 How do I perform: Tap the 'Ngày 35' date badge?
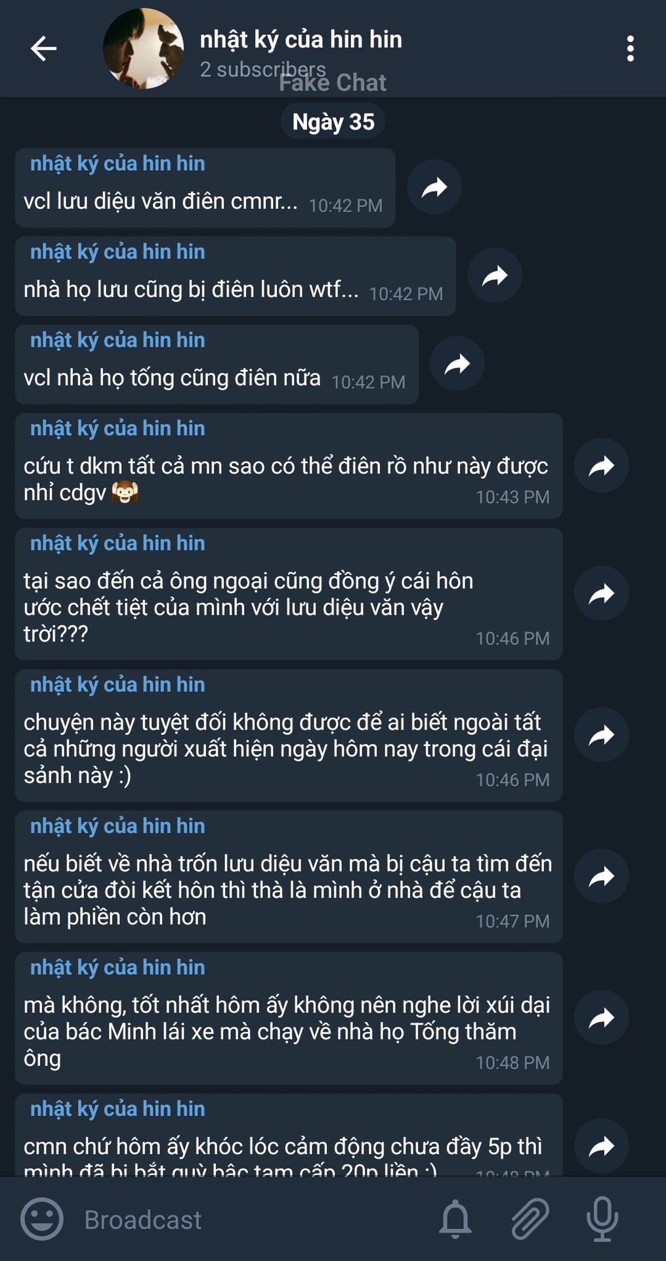(x=333, y=122)
